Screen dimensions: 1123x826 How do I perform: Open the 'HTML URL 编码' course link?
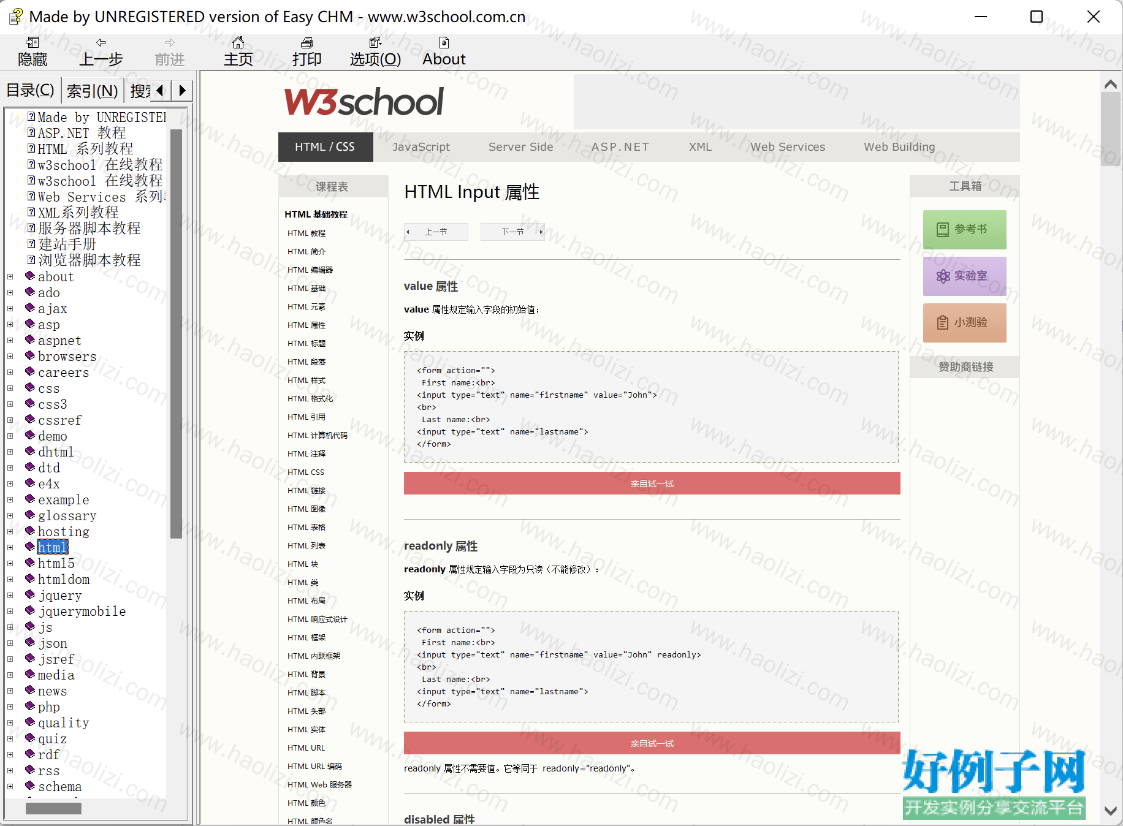314,766
